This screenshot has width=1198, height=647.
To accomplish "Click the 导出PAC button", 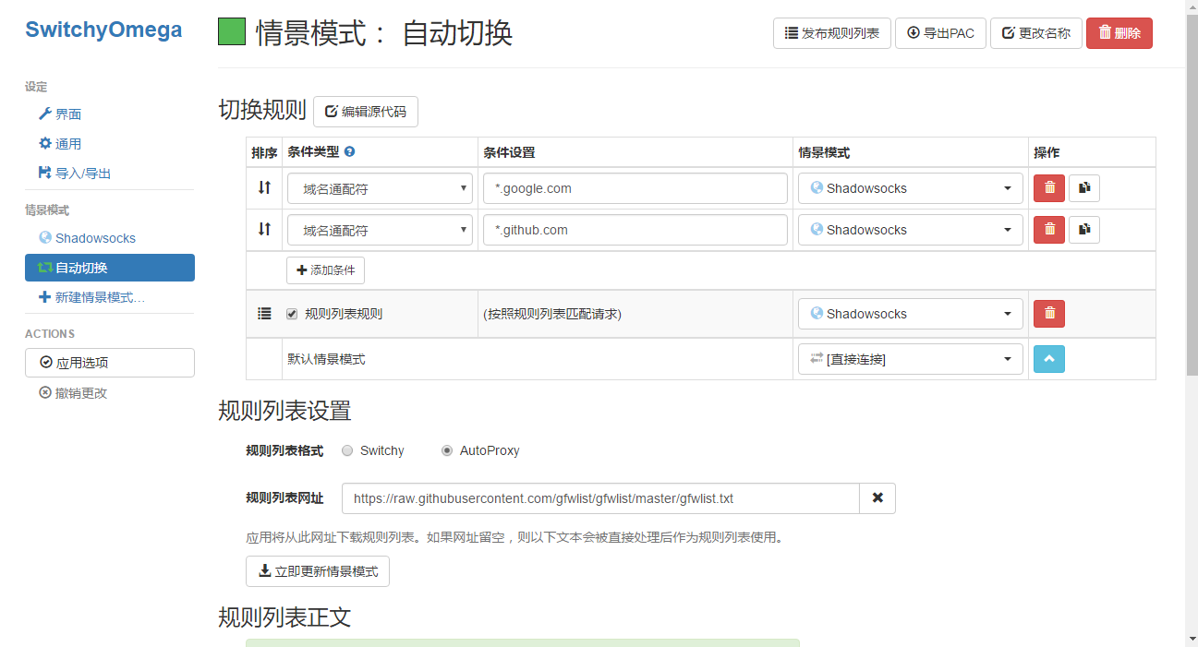I will click(x=940, y=33).
